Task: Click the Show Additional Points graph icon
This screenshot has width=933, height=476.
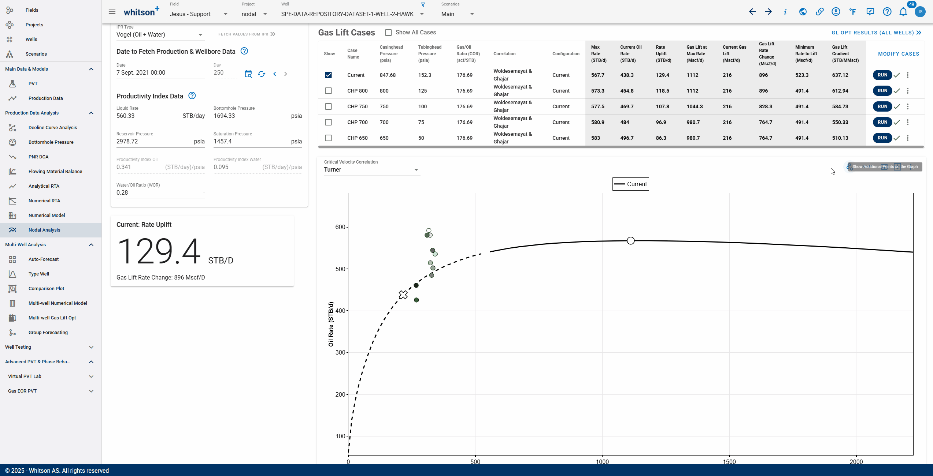Action: [849, 167]
